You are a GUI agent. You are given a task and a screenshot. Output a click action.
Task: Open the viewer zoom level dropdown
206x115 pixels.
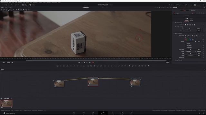(x=2, y=8)
